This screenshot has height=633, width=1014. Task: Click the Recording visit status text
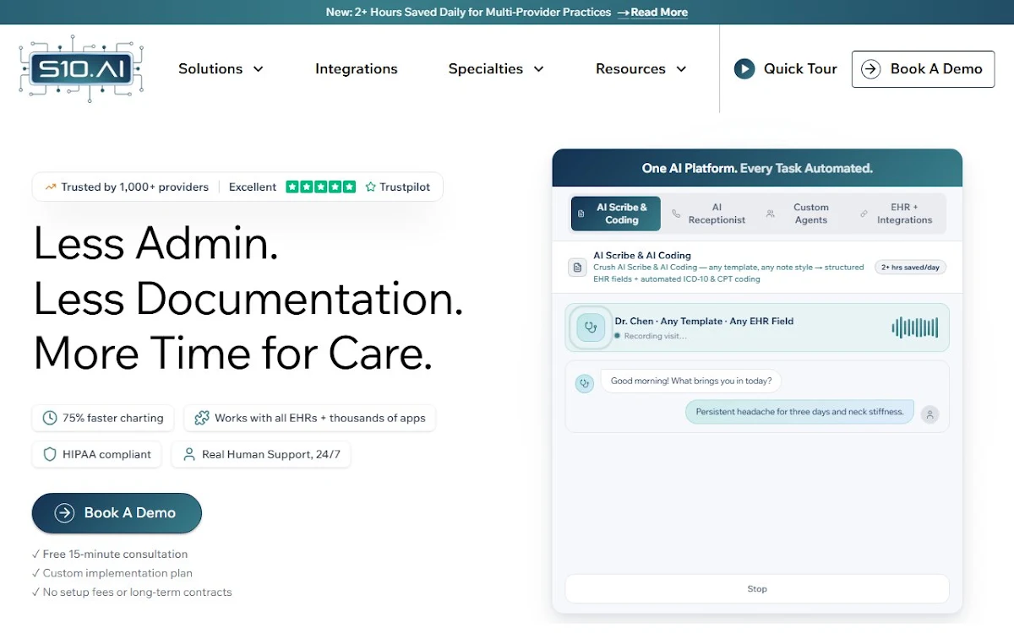(x=656, y=336)
